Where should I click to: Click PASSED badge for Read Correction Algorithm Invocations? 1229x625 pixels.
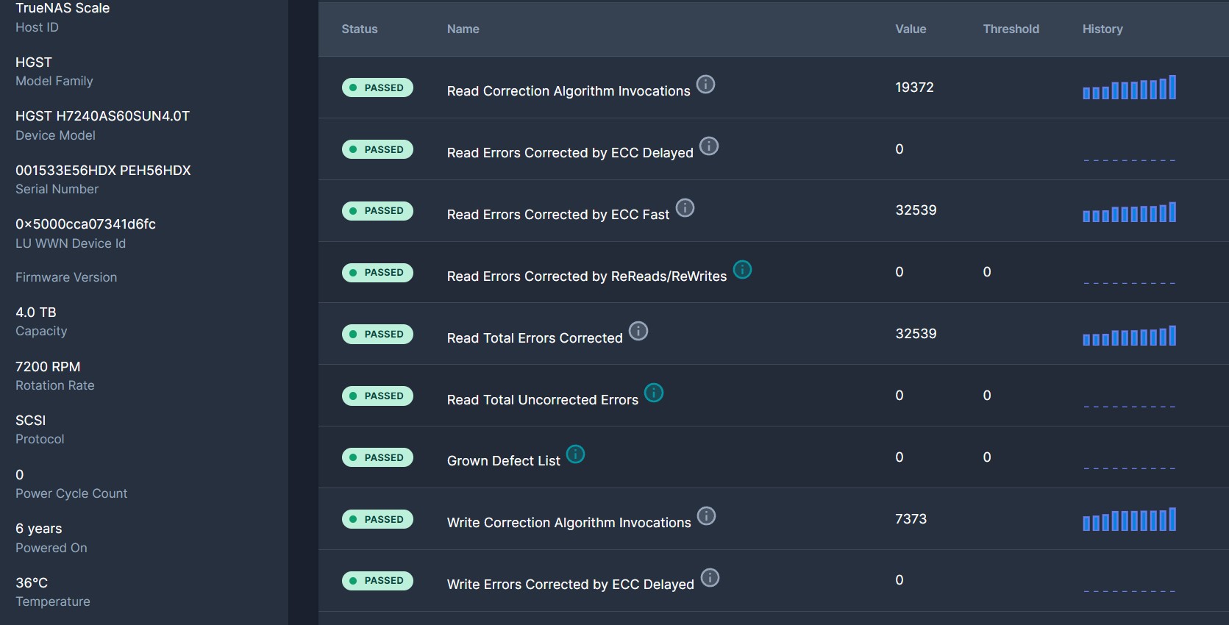[x=377, y=87]
